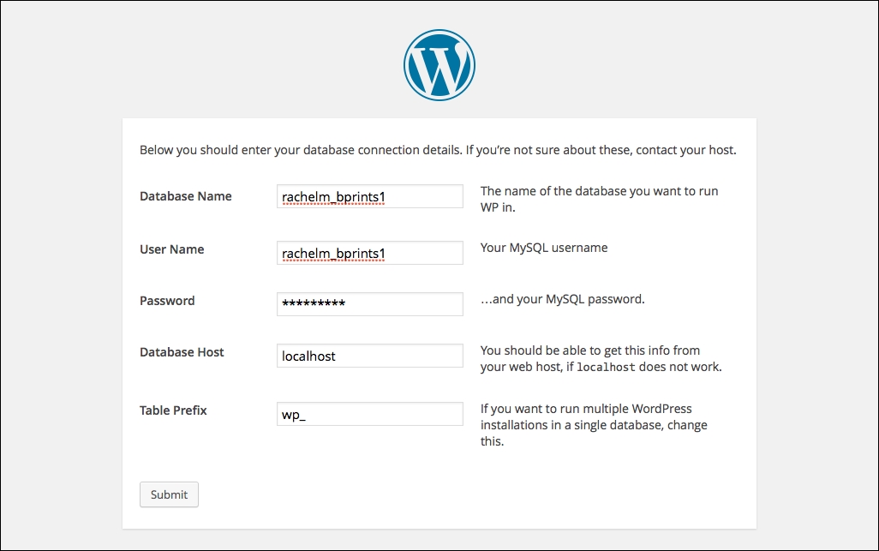Click the "...and your MySQL password." hint
Viewport: 879px width, 551px height.
[x=562, y=299]
